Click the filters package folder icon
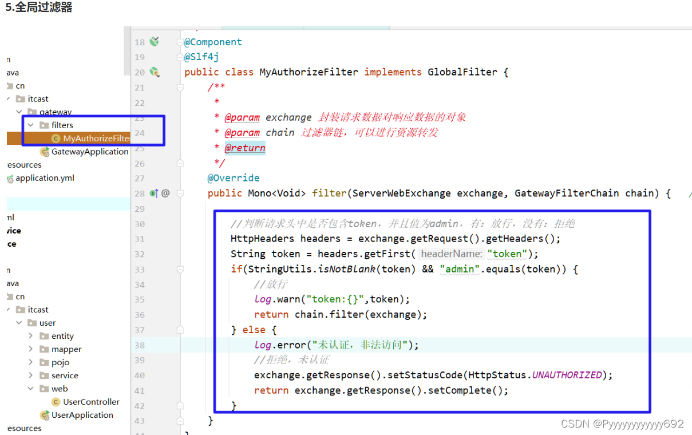 click(x=44, y=125)
